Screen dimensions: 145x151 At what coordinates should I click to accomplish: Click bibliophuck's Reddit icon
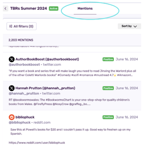click(12, 117)
